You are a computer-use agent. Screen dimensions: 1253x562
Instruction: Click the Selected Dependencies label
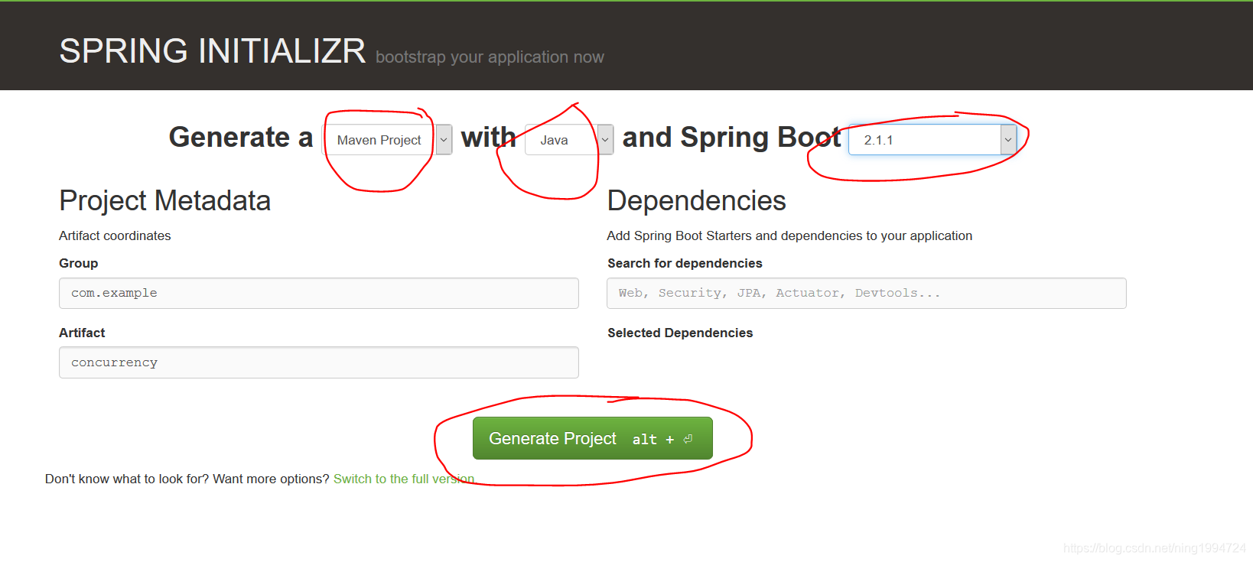tap(680, 333)
